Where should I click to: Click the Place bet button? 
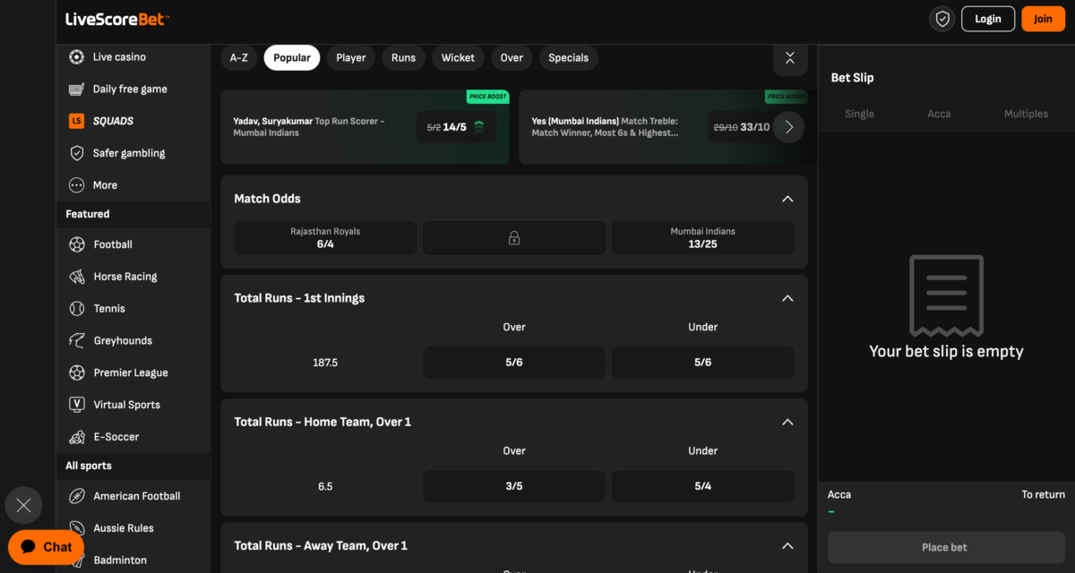click(x=946, y=547)
